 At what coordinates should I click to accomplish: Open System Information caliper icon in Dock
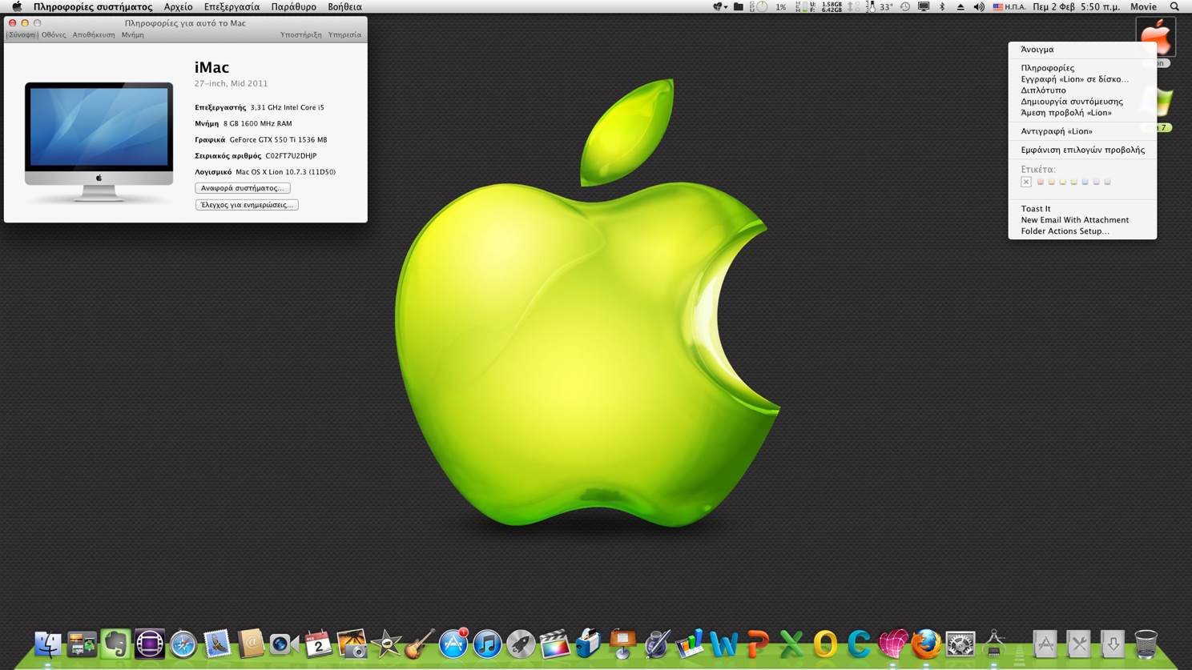(x=994, y=644)
